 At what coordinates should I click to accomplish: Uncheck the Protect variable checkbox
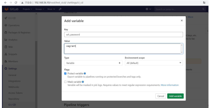point(65,74)
